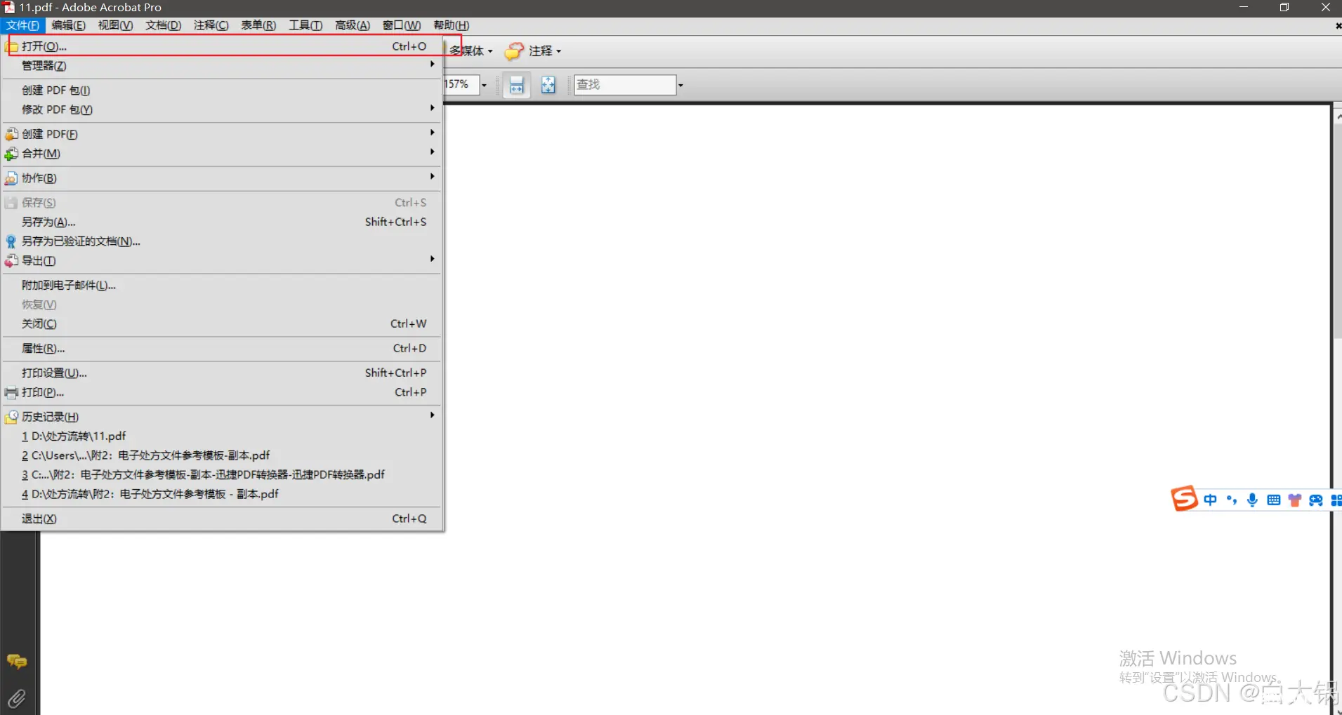Screen dimensions: 1342x715
Task: Open the Document (文档) menu
Action: pyautogui.click(x=163, y=25)
